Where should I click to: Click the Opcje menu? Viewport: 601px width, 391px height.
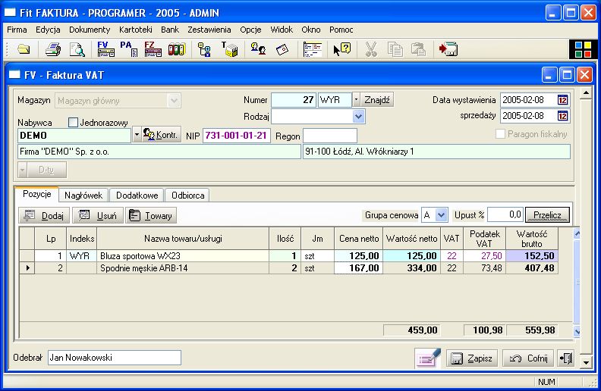tap(250, 30)
